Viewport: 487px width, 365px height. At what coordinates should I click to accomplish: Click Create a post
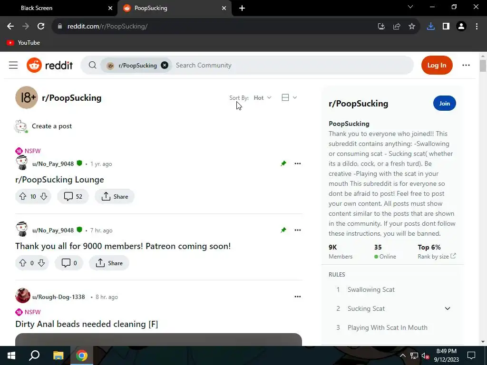click(51, 126)
